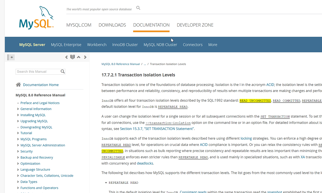Viewport: 322px width, 193px height.
Task: Expand the MySQL Server Administration tree arrow
Action: [x=18, y=145]
